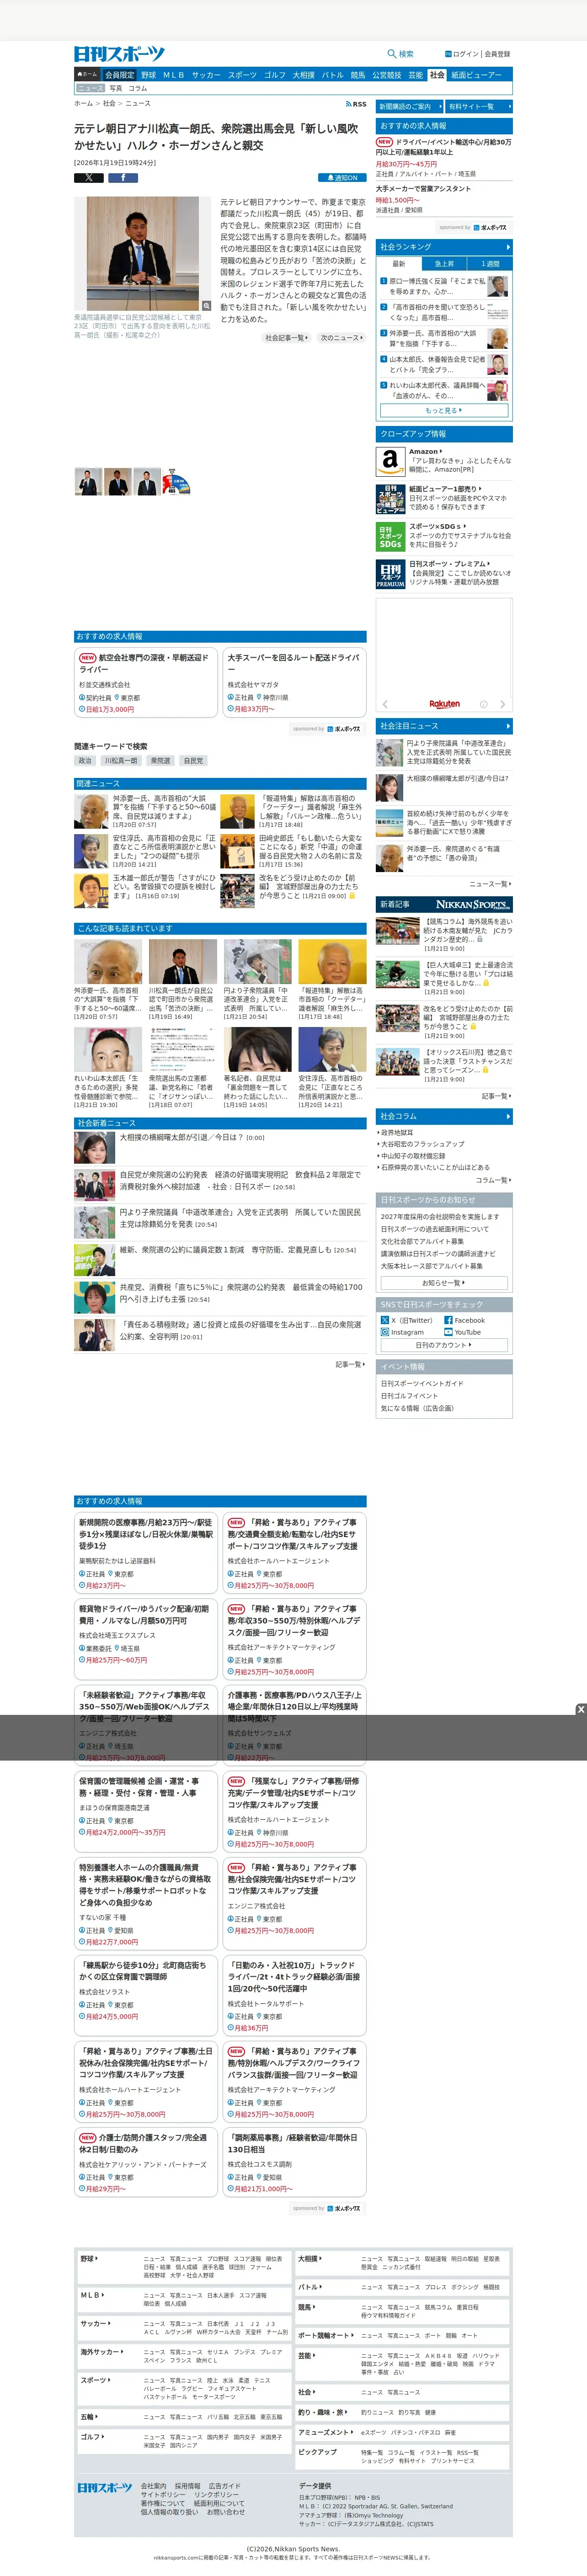Click the 衆院選 keyword tag
Image resolution: width=587 pixels, height=2576 pixels.
[x=161, y=761]
